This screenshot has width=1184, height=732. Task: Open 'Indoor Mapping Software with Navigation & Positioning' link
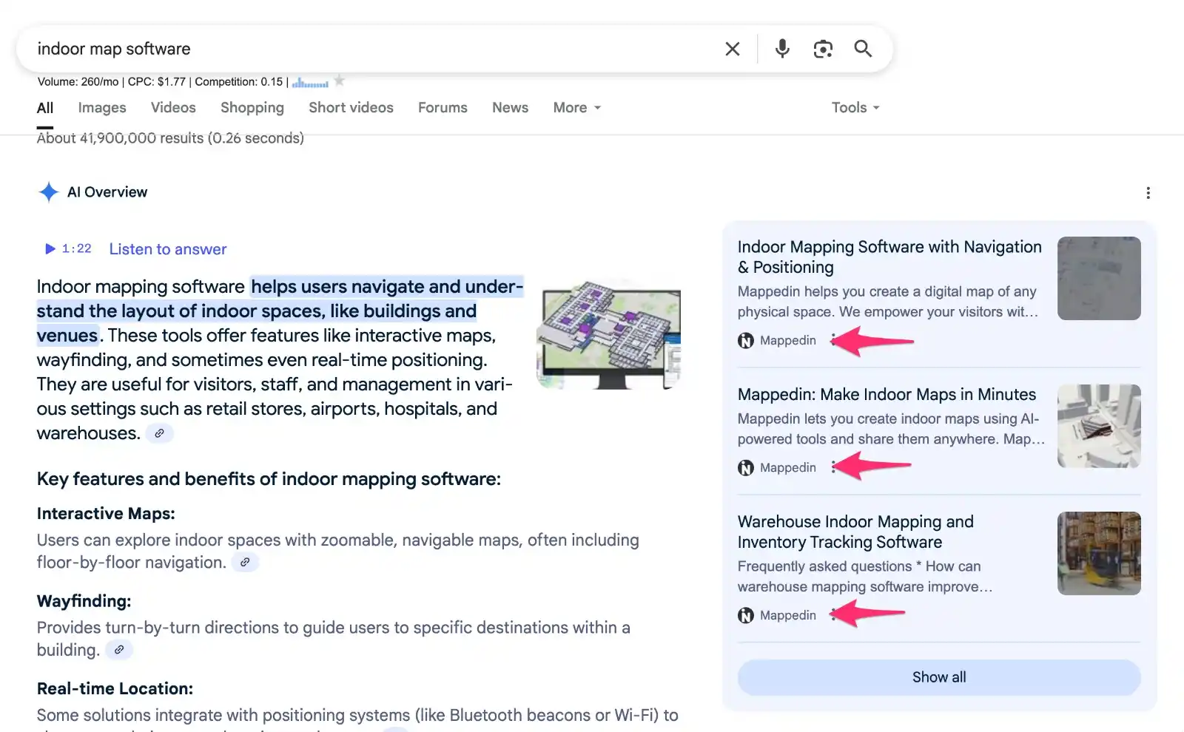889,257
